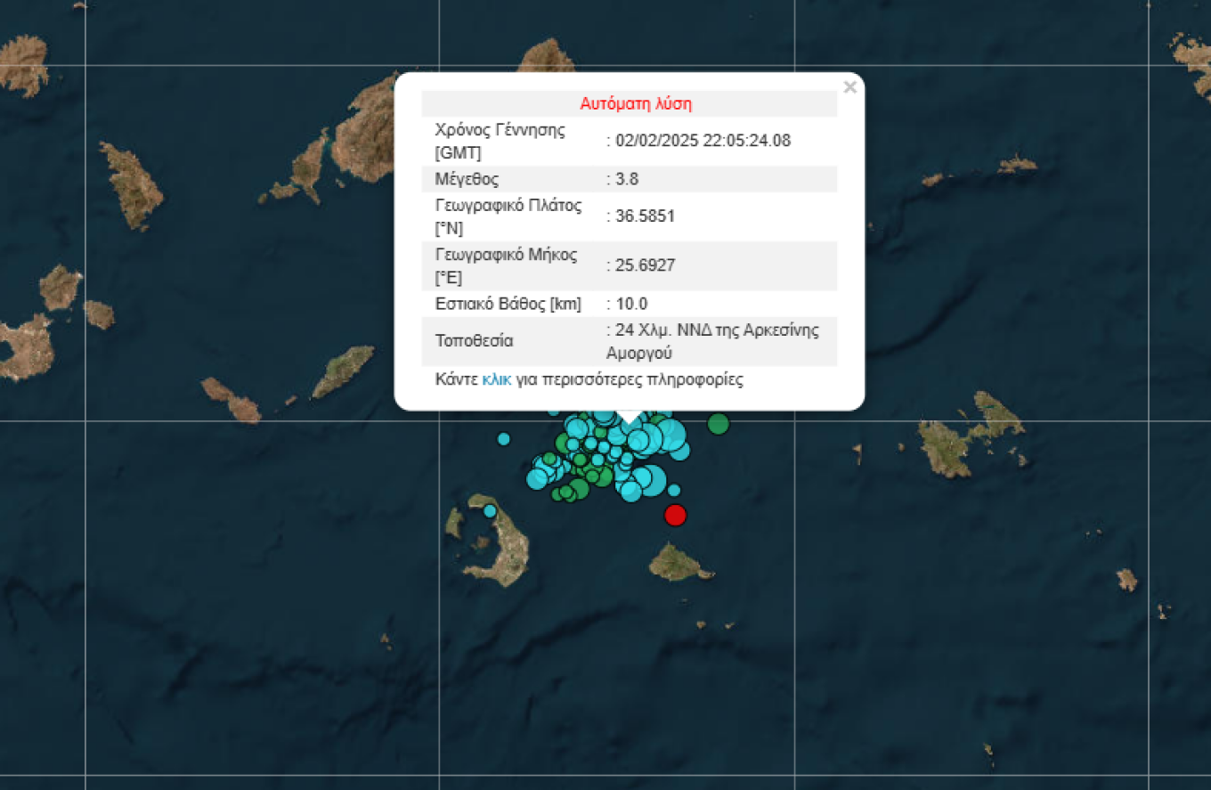1211x790 pixels.
Task: Click the isolated green marker east of the cluster
Action: 718,424
